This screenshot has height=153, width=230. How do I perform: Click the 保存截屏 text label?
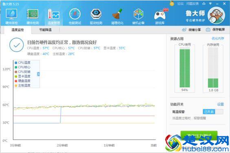pos(219,30)
